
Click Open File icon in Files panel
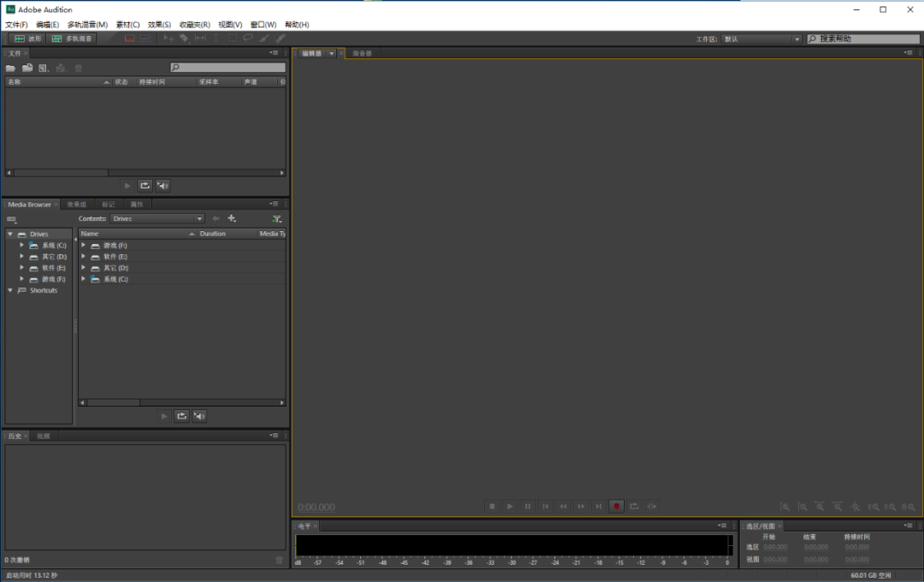click(x=10, y=68)
